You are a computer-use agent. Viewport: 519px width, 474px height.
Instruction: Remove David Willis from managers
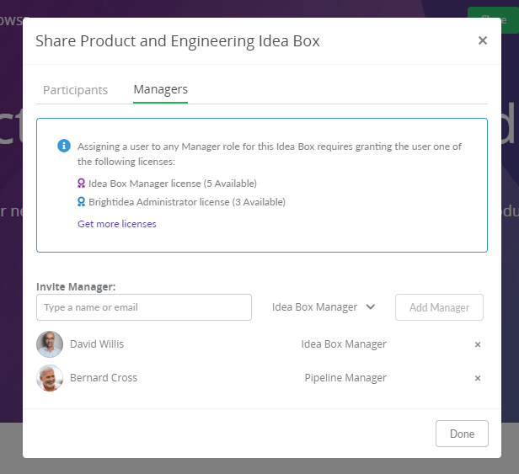tap(478, 344)
